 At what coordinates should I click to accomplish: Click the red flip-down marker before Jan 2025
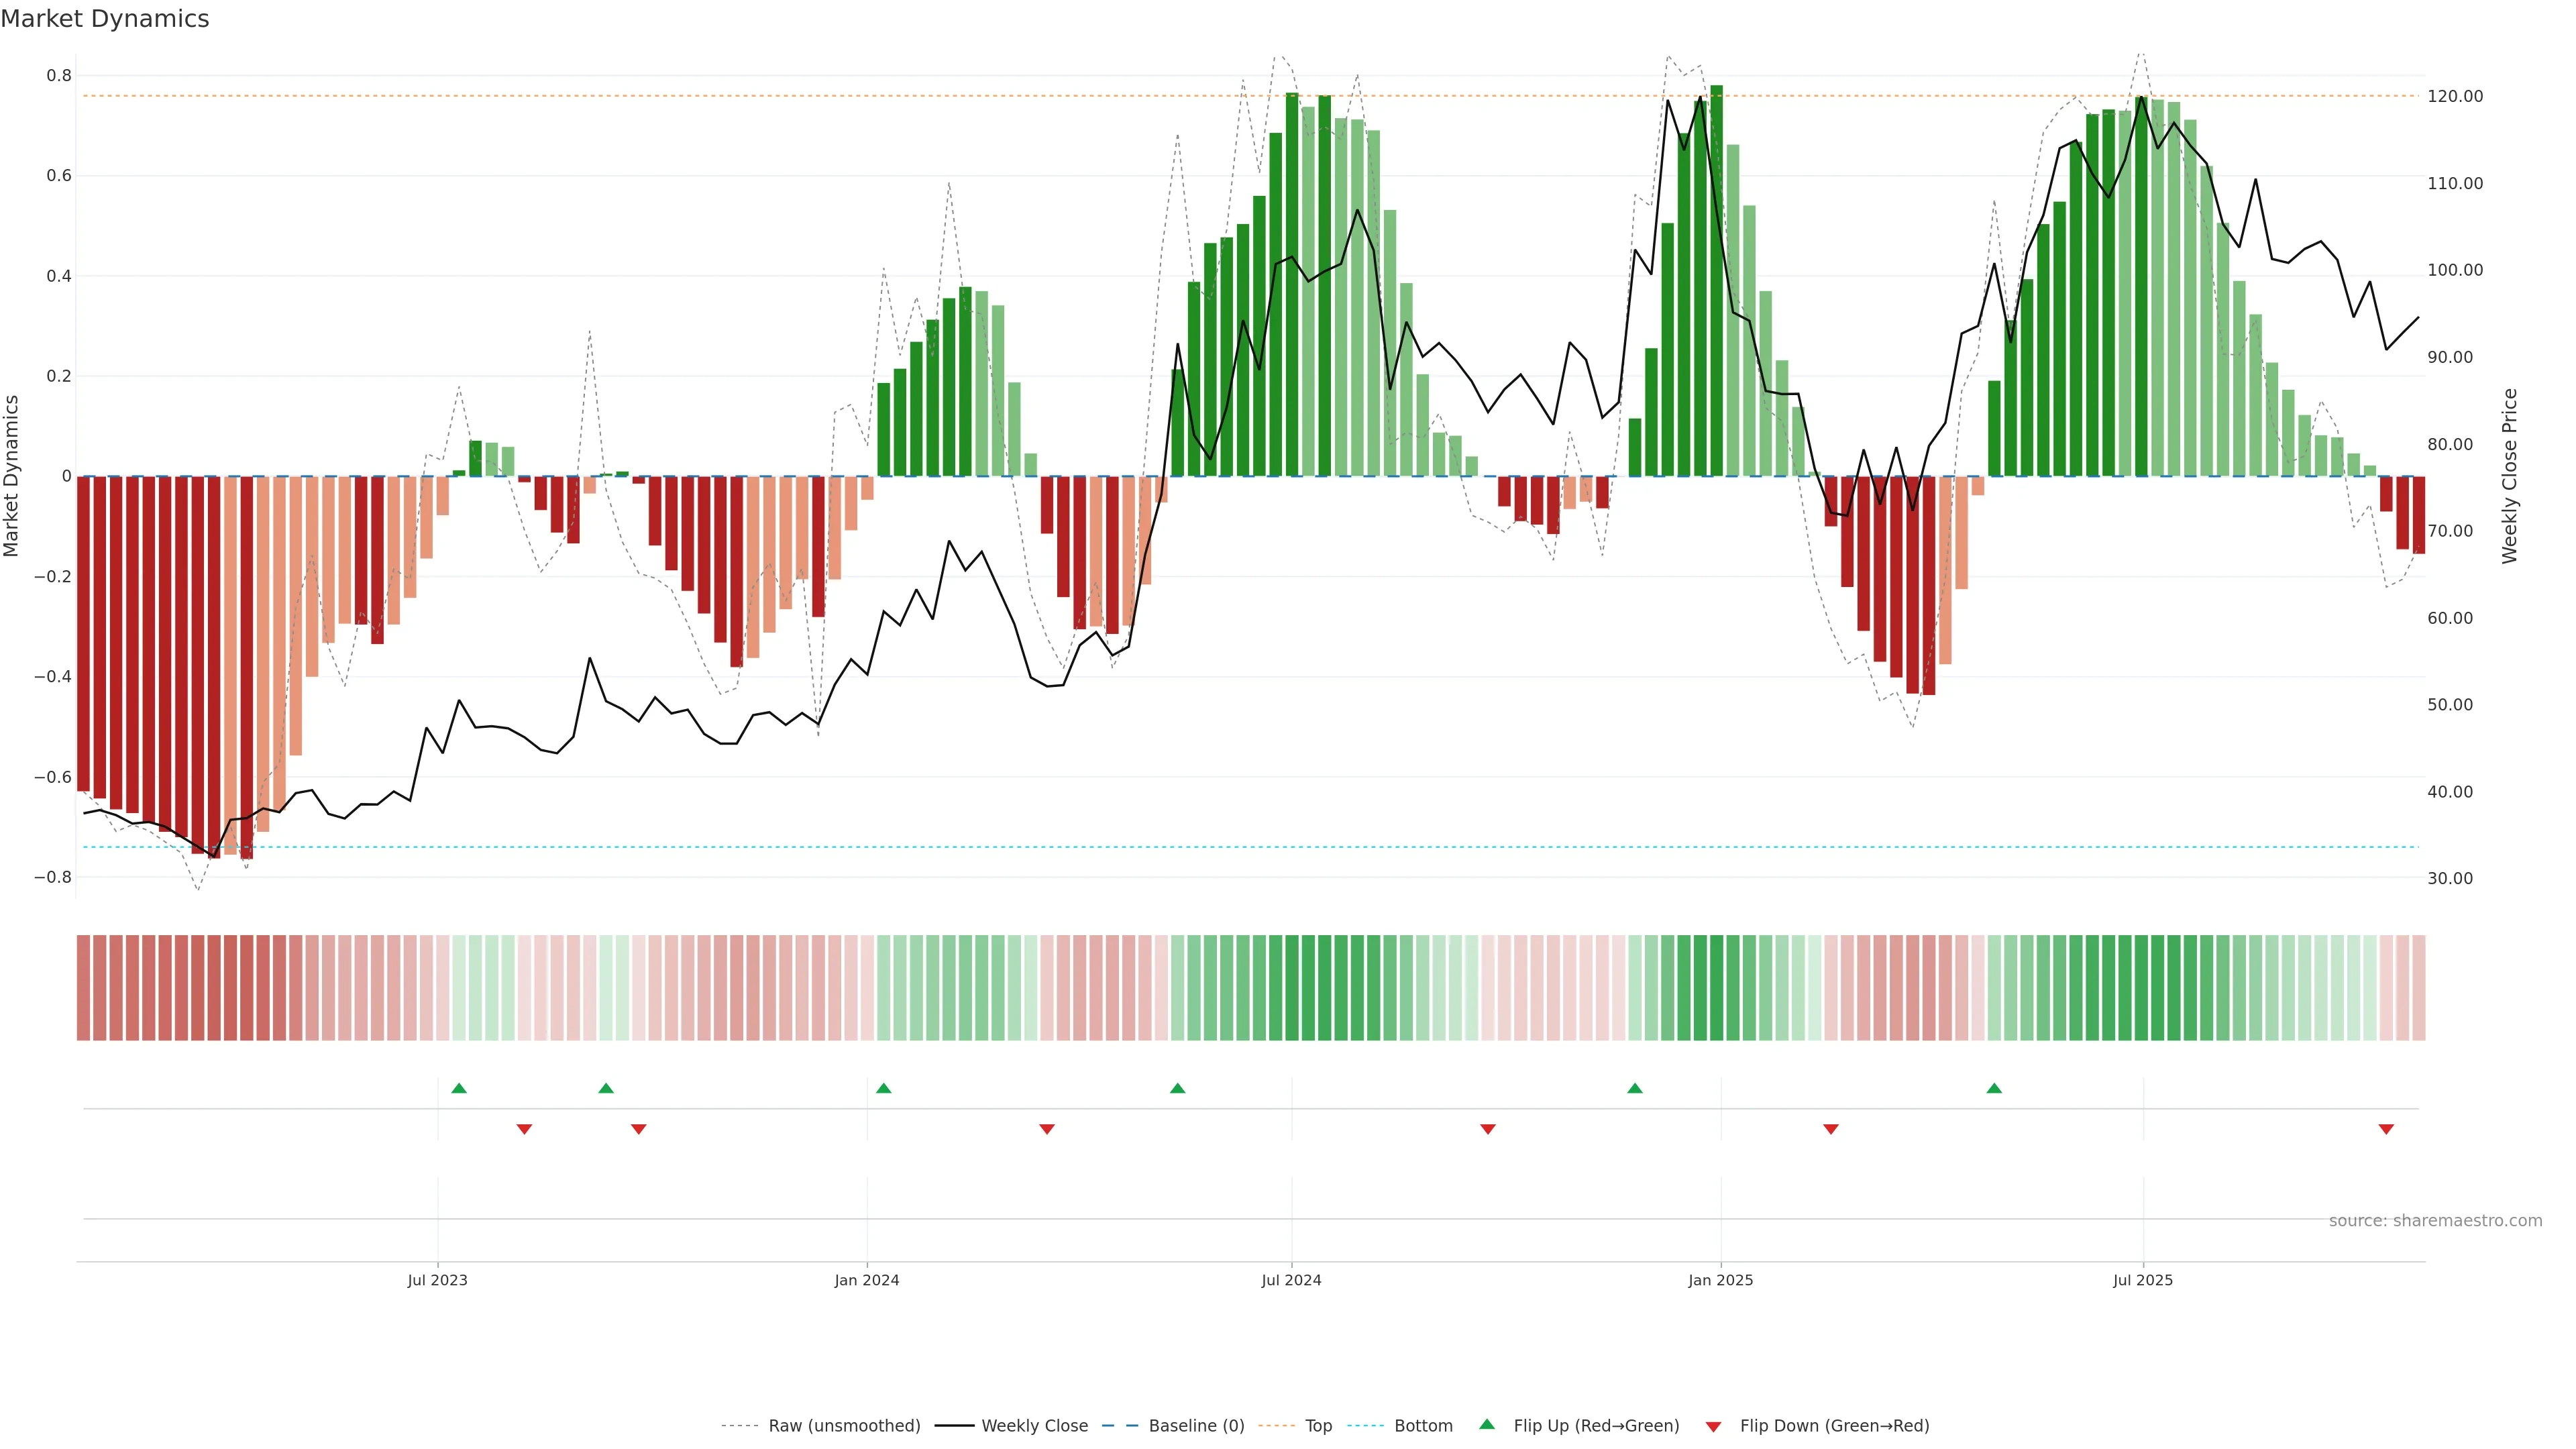pos(1488,1129)
